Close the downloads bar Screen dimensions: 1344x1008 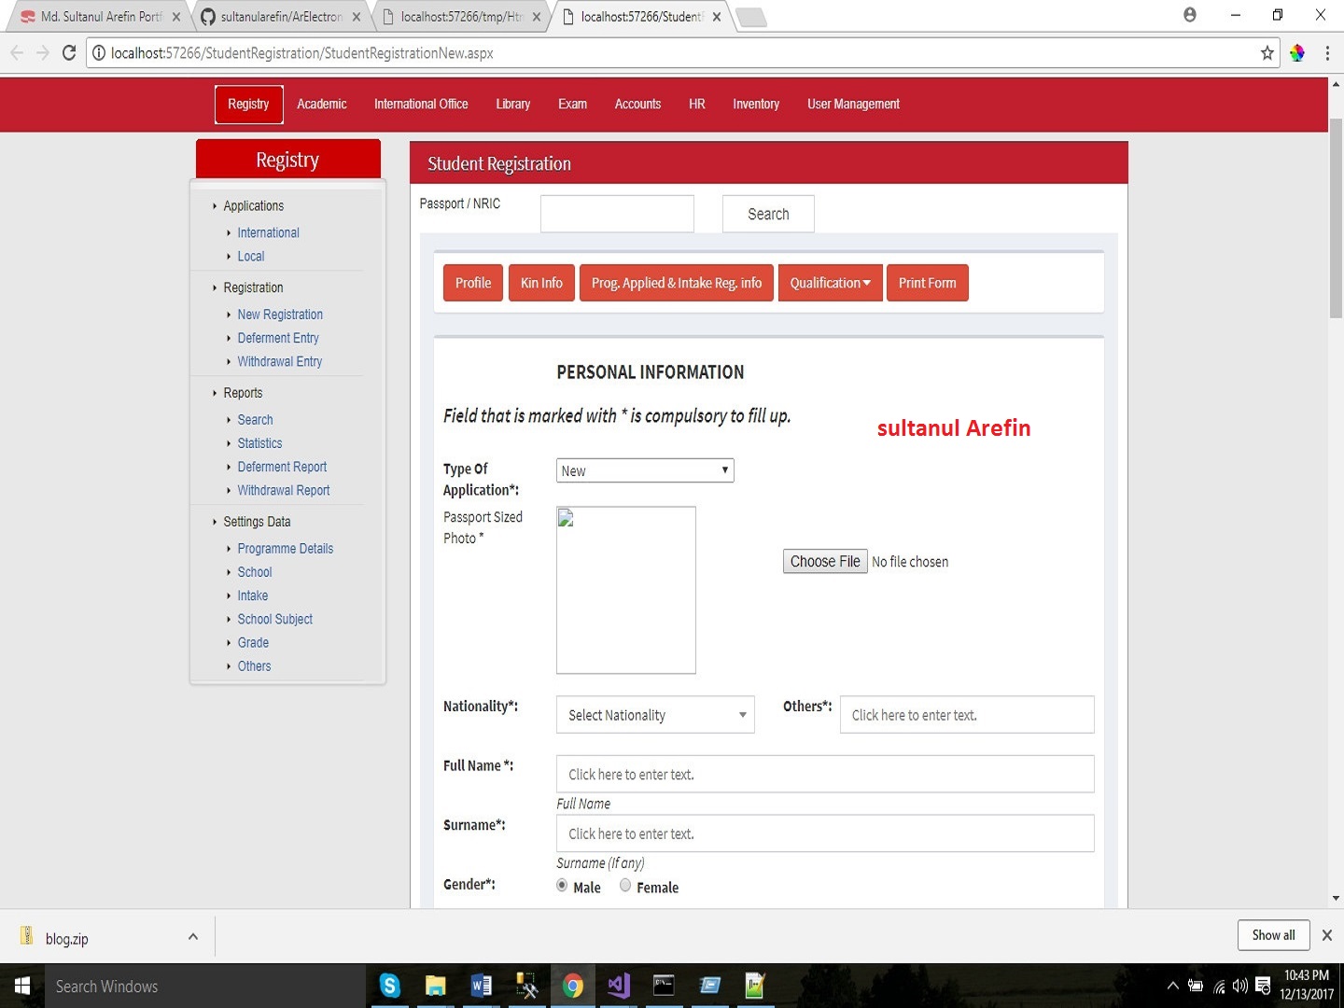[x=1326, y=935]
